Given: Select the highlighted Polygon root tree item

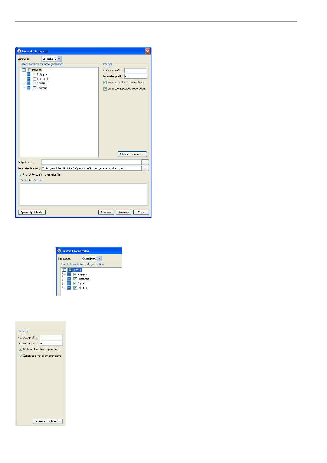Looking at the screenshot, I should (77, 270).
